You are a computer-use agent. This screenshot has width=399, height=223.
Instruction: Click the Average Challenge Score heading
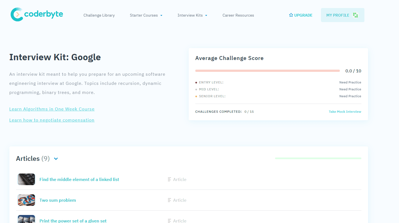(229, 58)
